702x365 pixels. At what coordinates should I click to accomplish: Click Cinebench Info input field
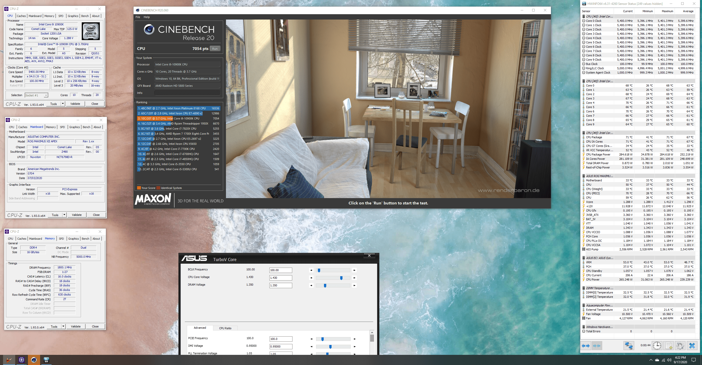[187, 93]
